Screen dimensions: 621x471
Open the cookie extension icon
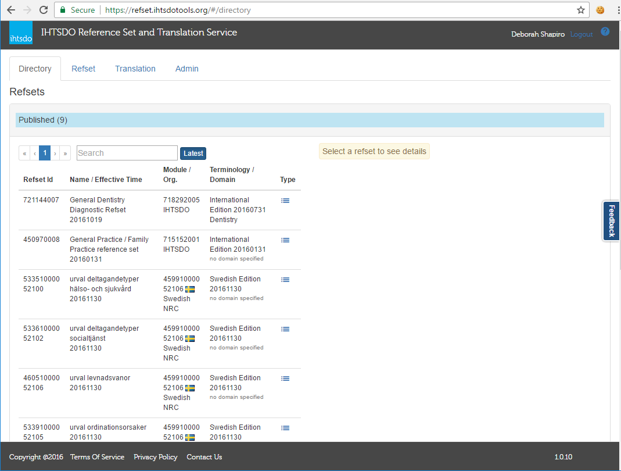click(600, 10)
